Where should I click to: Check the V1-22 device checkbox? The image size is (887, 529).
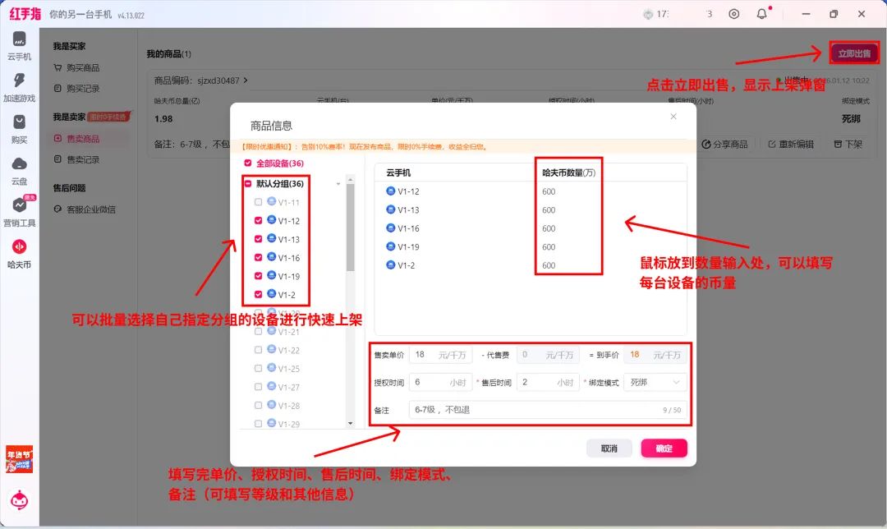258,350
